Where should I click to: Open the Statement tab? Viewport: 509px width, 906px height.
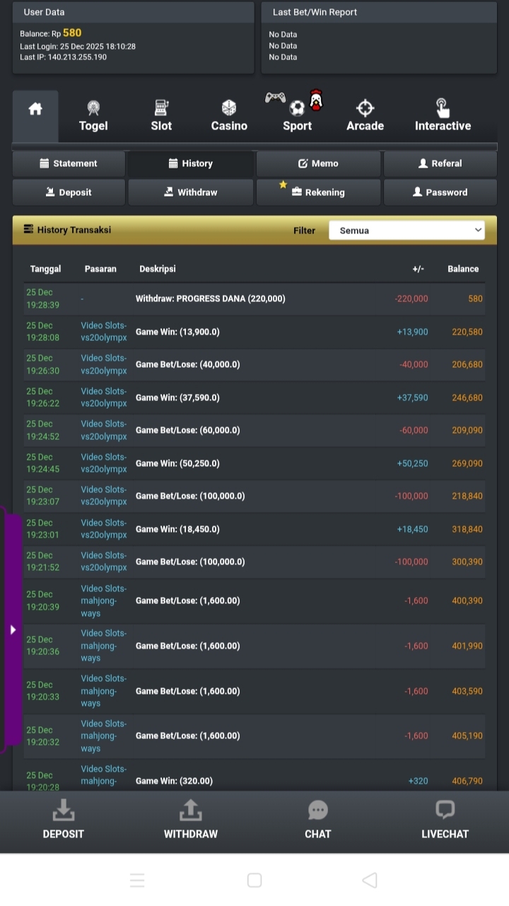[x=69, y=163]
